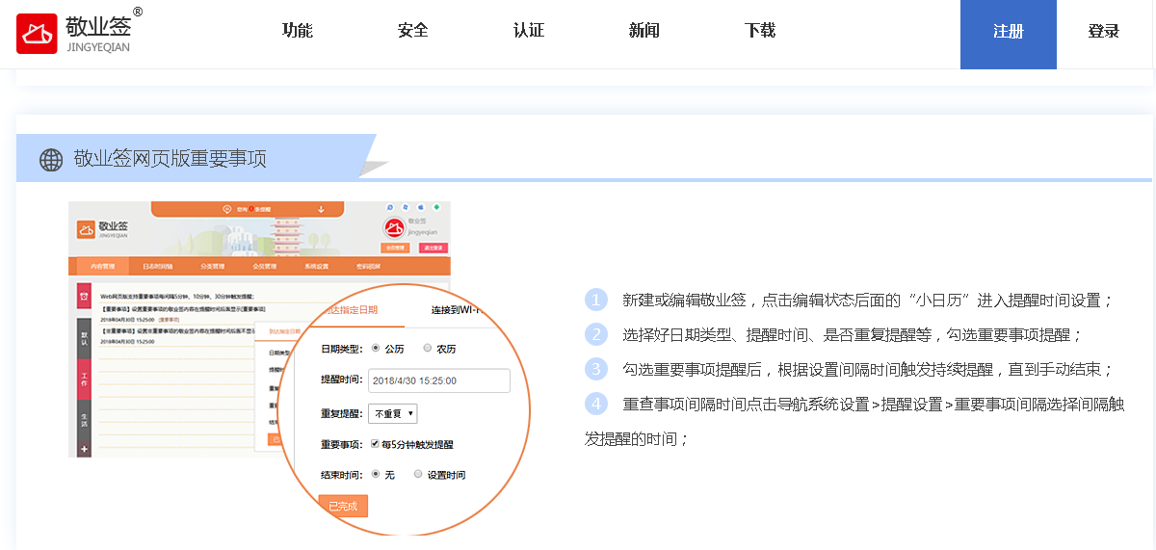
Task: Click the 系统设置 tab in app image
Action: [317, 266]
